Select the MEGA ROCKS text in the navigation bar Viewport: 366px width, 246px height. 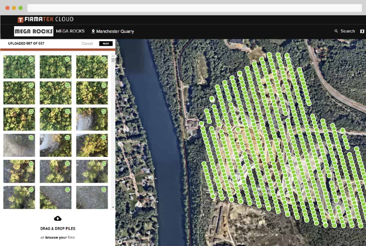pos(70,31)
